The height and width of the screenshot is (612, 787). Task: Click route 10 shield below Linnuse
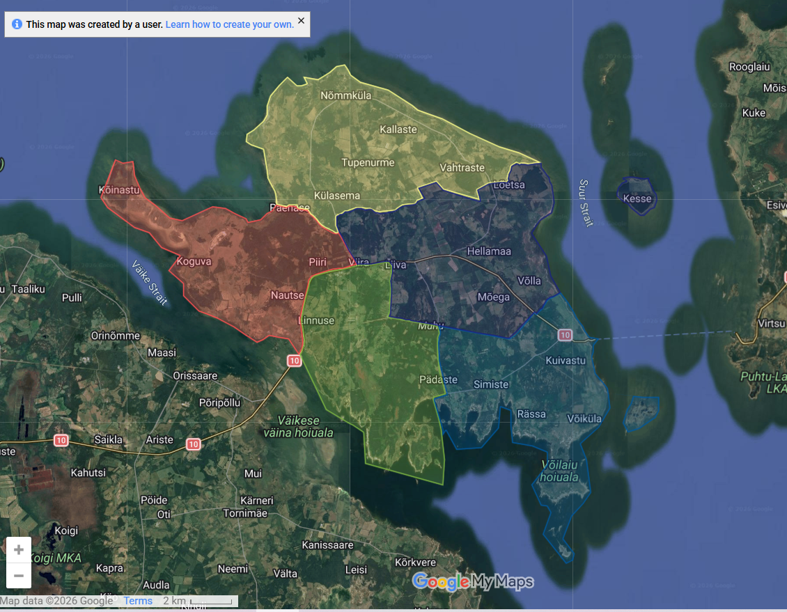coord(294,361)
